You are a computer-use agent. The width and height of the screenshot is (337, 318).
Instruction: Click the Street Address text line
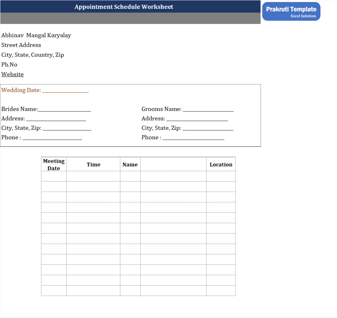[21, 45]
